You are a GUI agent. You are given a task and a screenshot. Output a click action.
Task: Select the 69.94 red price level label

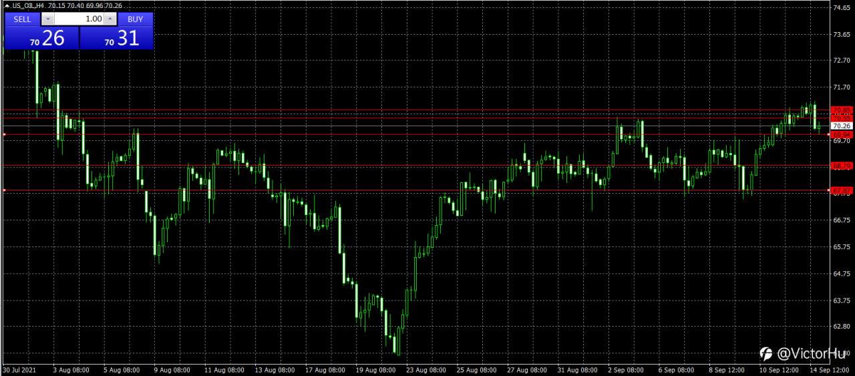tap(841, 134)
